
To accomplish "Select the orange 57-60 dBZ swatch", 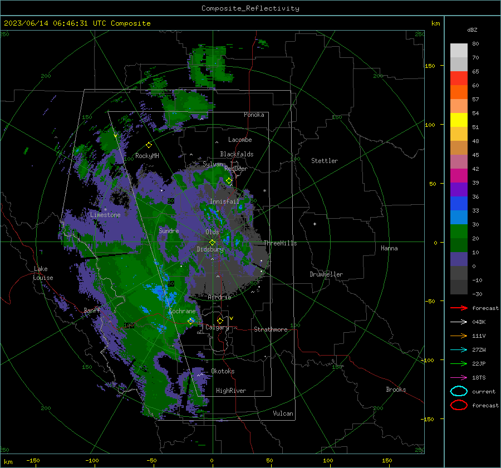I will [459, 92].
